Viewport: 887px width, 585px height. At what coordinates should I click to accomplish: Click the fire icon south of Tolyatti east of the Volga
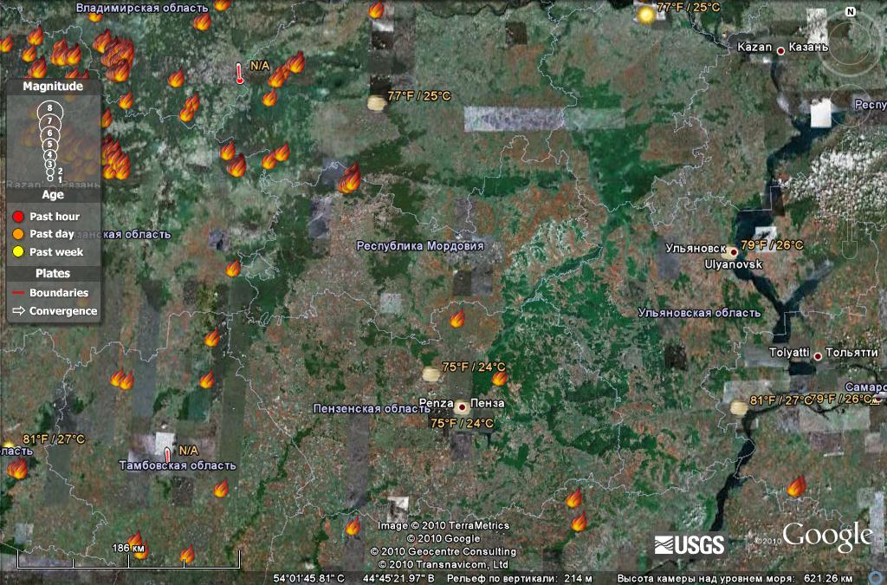click(797, 486)
